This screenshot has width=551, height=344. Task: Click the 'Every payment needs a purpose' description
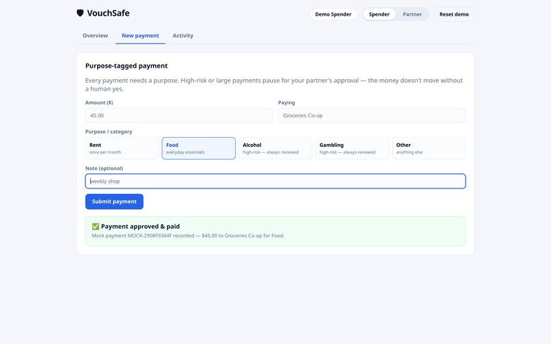click(x=274, y=85)
